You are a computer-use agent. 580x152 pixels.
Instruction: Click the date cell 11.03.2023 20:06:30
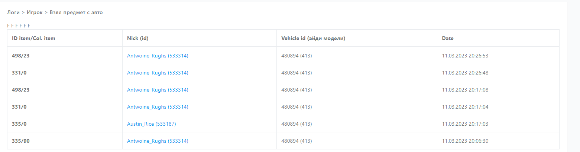point(465,141)
